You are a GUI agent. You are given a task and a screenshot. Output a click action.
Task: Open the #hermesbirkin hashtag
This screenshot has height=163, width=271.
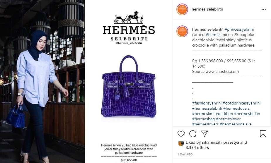pos(247,114)
